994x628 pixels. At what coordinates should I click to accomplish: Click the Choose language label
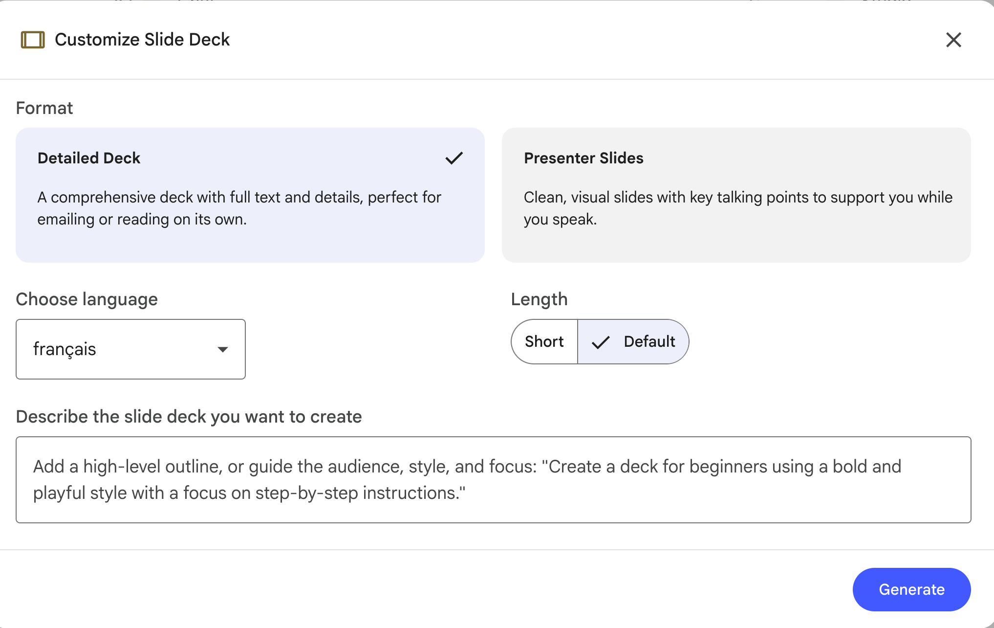[86, 299]
